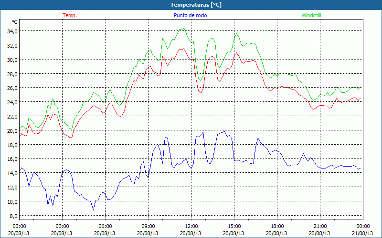Click the Temperaturas [°C] title bar
This screenshot has height=238, width=382.
click(191, 5)
